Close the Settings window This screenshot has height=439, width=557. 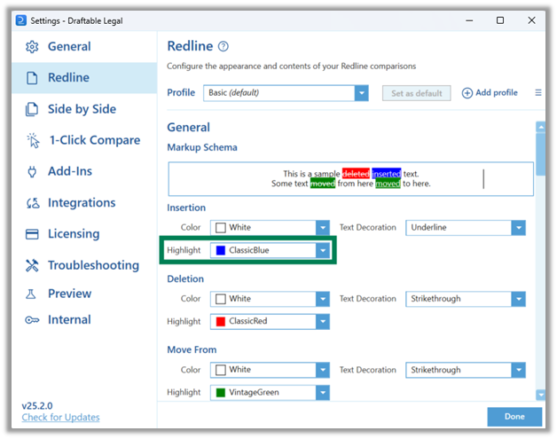pyautogui.click(x=531, y=20)
